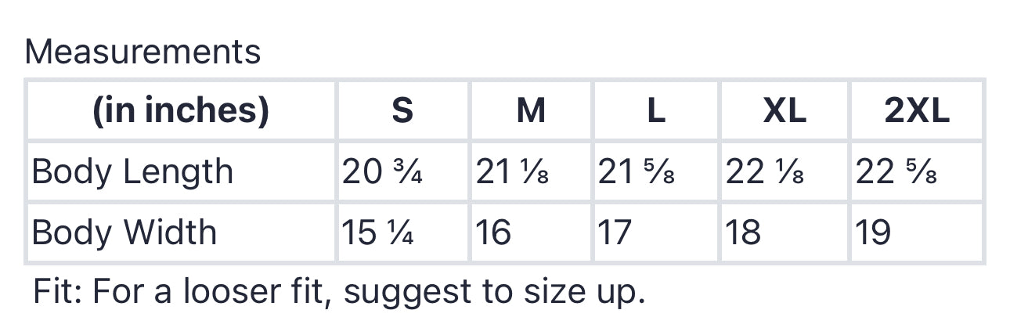
Task: Click the looser fit sizing note
Action: point(339,292)
